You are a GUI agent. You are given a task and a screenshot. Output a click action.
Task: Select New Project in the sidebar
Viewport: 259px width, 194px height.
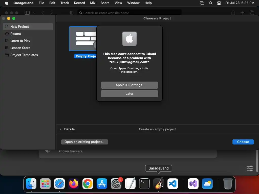[28, 27]
